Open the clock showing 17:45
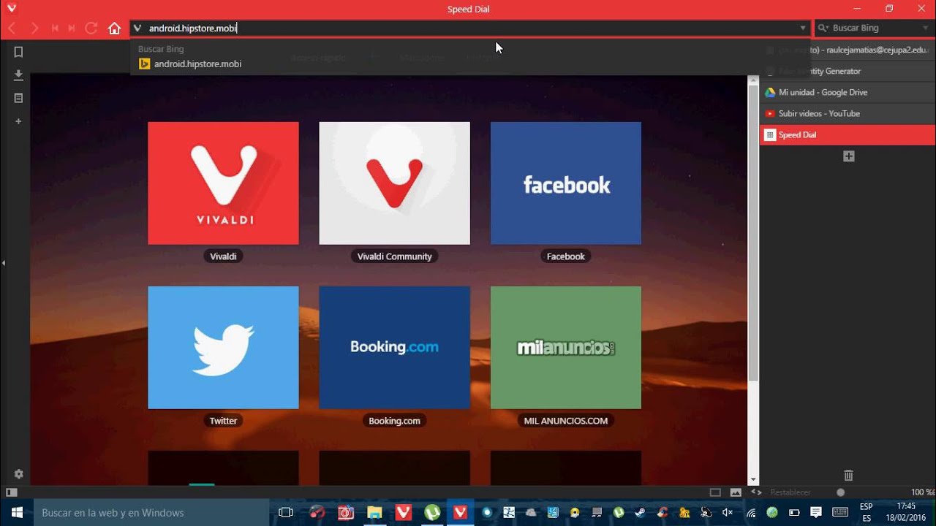The width and height of the screenshot is (936, 526). point(905,512)
